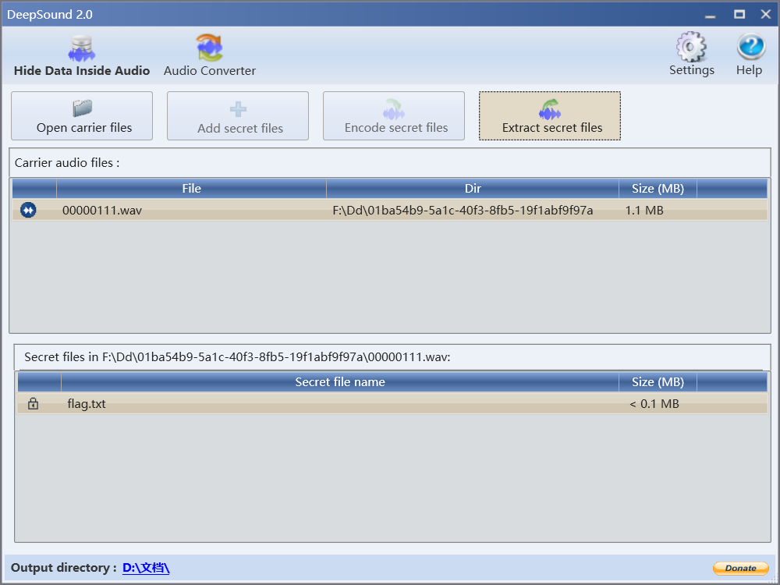
Task: Select the 00000111.wav carrier file row
Action: (x=389, y=210)
